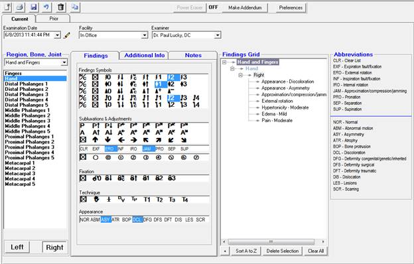Select the fixation symbol numbered 3
Viewport: 414px width, 264px height.
coord(172,178)
